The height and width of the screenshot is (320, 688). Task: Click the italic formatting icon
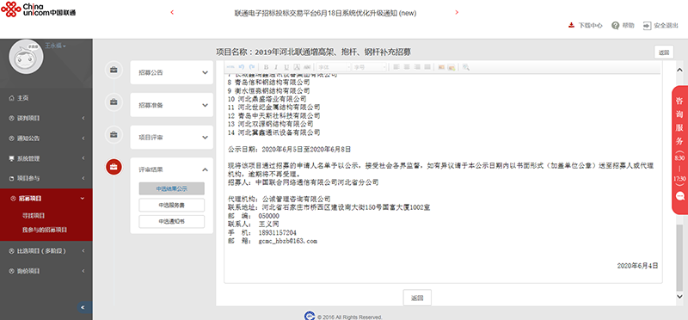tap(276, 67)
